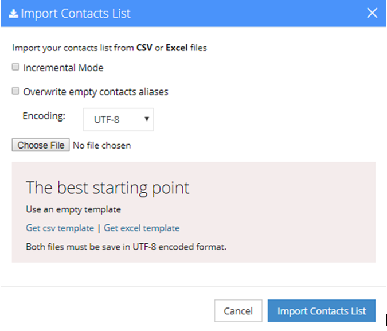Click the 'Use an empty template' text

click(73, 209)
